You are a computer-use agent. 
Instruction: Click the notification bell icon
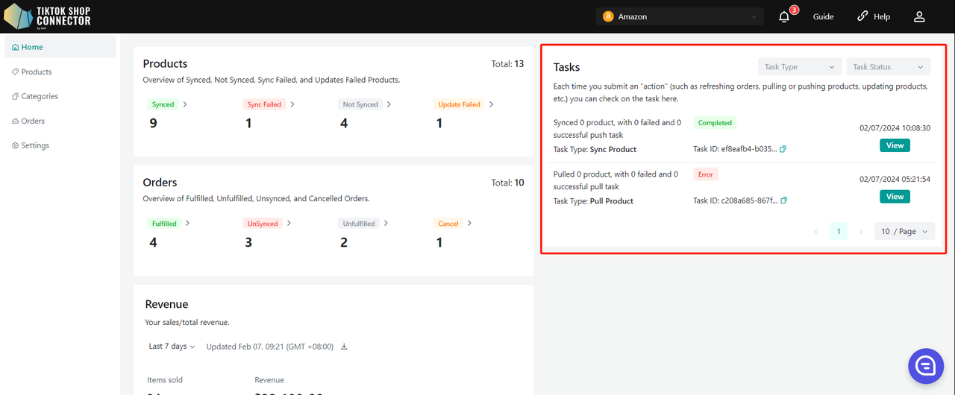coord(784,17)
